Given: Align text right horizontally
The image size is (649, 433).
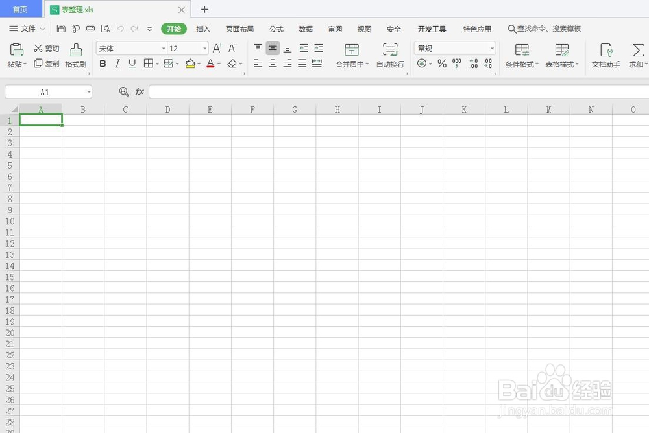Looking at the screenshot, I should tap(288, 64).
